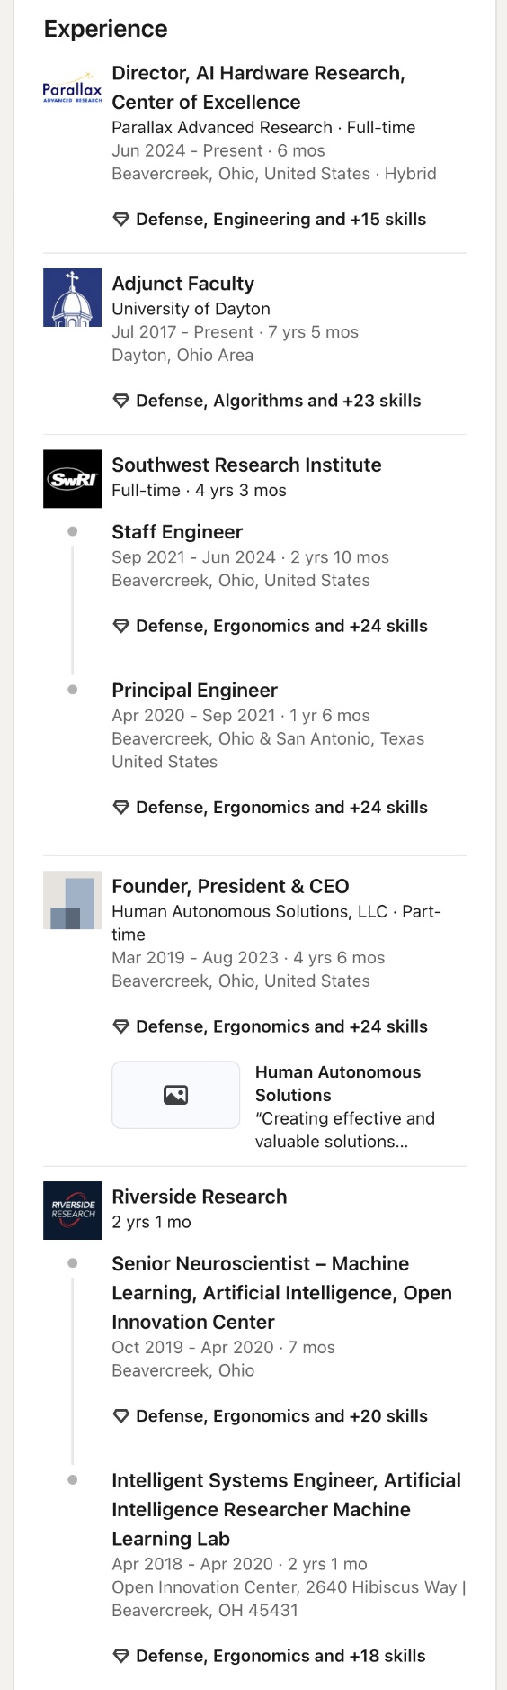Click the Human Autonomous Solutions company logo
Image resolution: width=507 pixels, height=1690 pixels.
(x=72, y=900)
